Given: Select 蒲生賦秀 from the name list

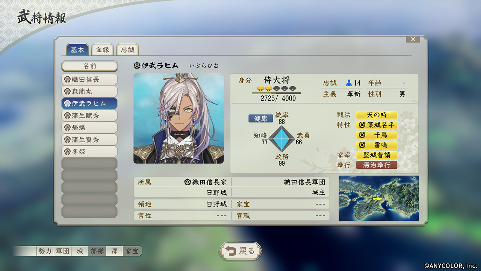Looking at the screenshot, I should [x=89, y=116].
